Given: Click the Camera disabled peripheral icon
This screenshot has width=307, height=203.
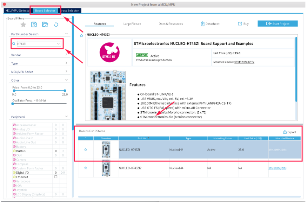Looking at the screenshot, I should 14,160.
